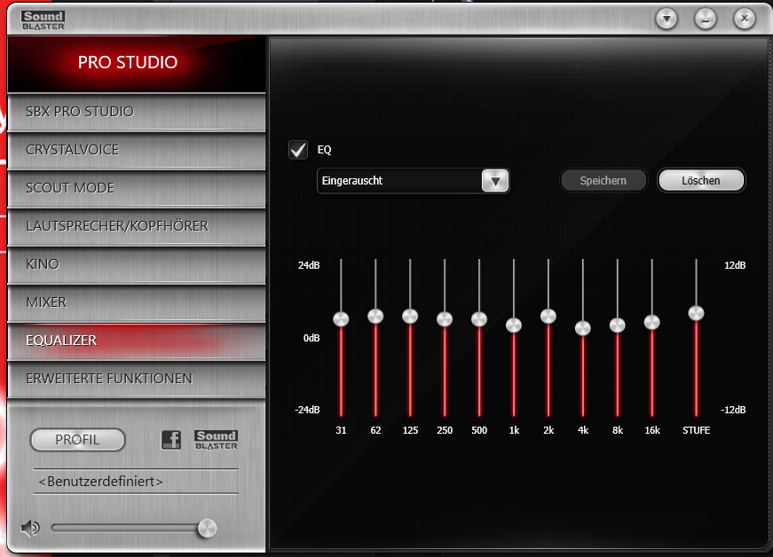
Task: Mute via the speaker volume icon
Action: (30, 528)
